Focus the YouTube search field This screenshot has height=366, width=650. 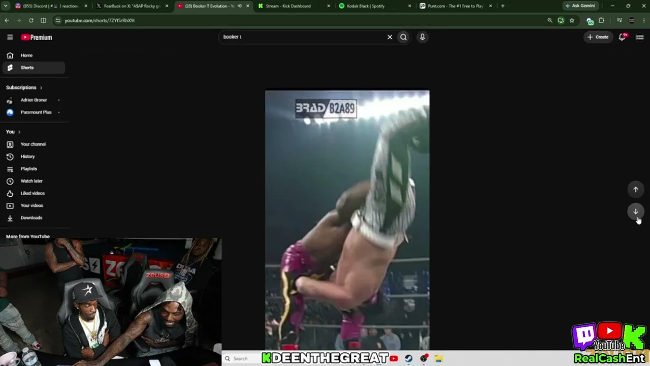[x=304, y=37]
